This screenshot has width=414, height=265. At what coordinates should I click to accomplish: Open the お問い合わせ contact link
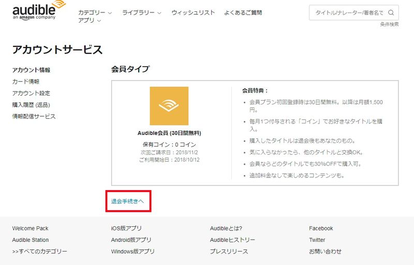[x=326, y=252]
